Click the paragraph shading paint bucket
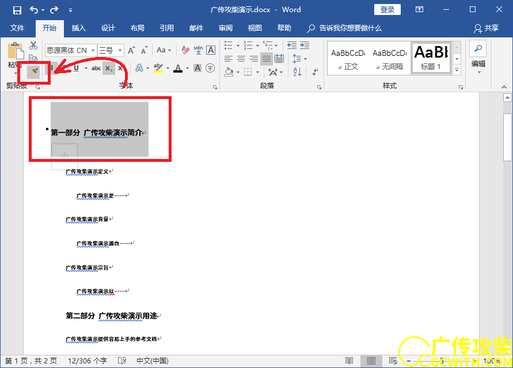This screenshot has width=513, height=368. coord(229,71)
